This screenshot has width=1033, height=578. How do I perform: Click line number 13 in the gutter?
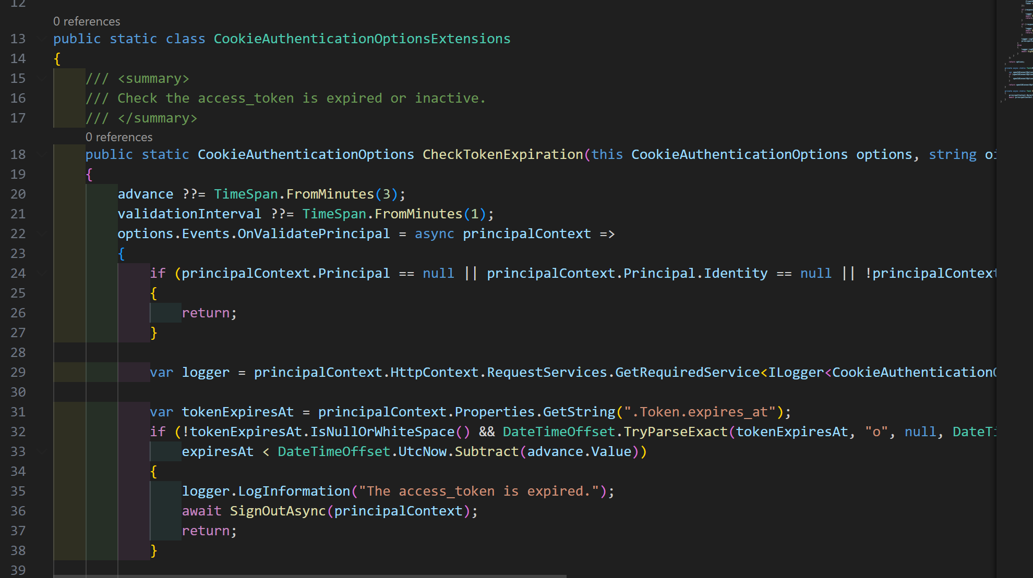click(x=18, y=39)
